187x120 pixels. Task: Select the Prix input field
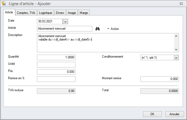pos(56,72)
